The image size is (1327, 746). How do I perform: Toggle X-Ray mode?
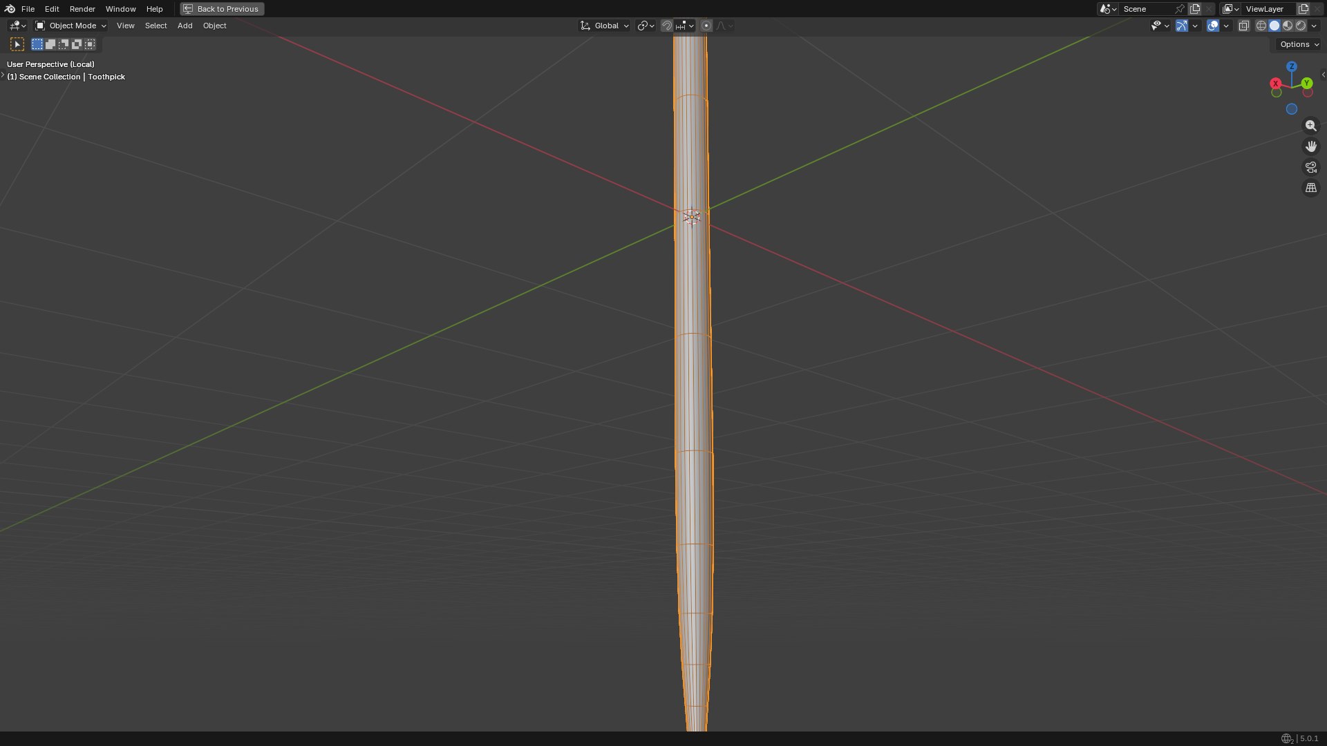point(1243,26)
